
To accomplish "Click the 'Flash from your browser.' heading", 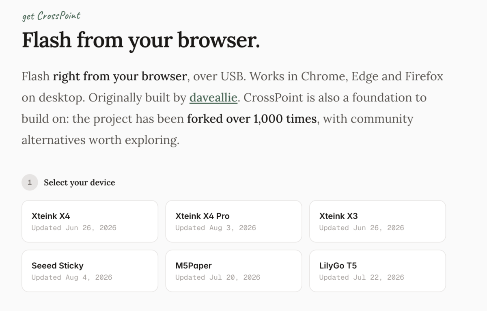I will pyautogui.click(x=141, y=40).
